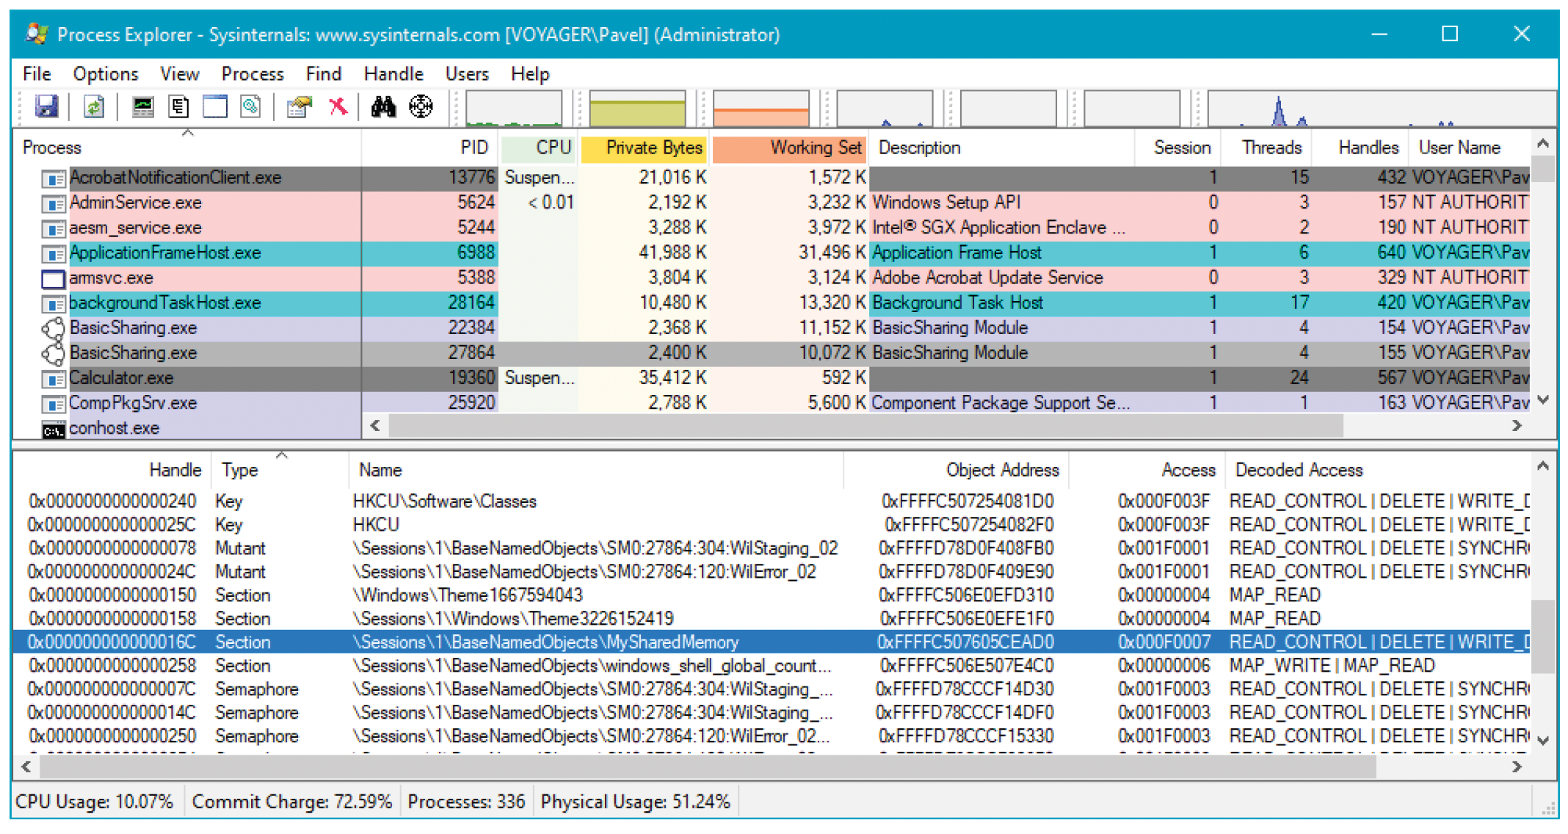This screenshot has width=1568, height=834.
Task: Sort by the Process column header
Action: pyautogui.click(x=187, y=148)
